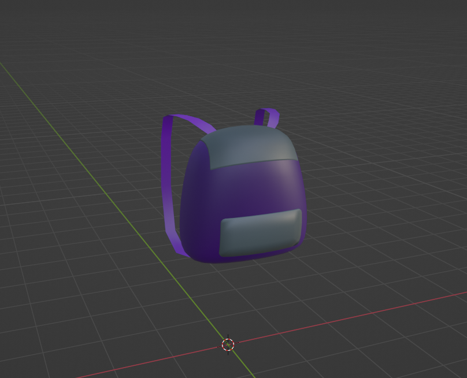Click the gray front pocket of the backpack
Viewport: 467px width, 378px height.
click(x=261, y=233)
